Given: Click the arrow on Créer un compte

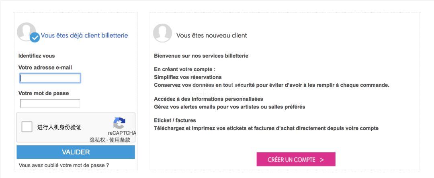Looking at the screenshot, I should [x=322, y=160].
